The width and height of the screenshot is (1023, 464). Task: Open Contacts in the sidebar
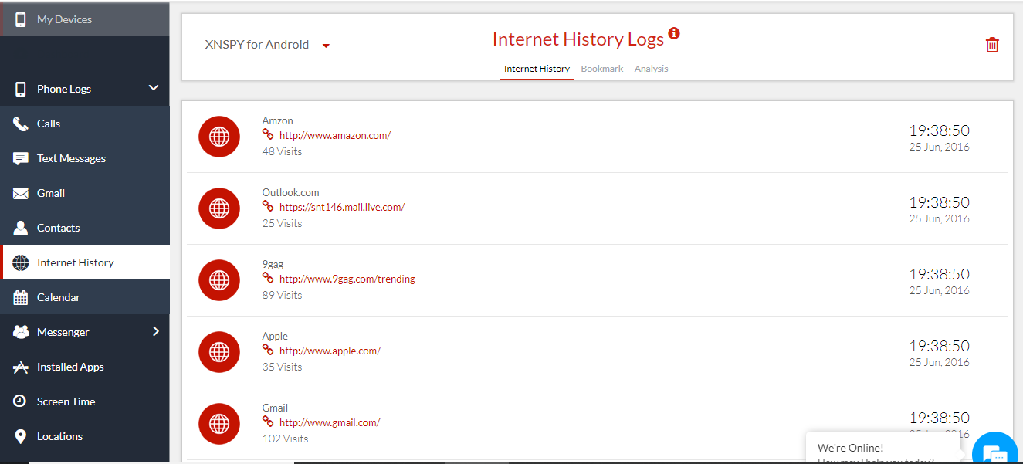tap(85, 228)
